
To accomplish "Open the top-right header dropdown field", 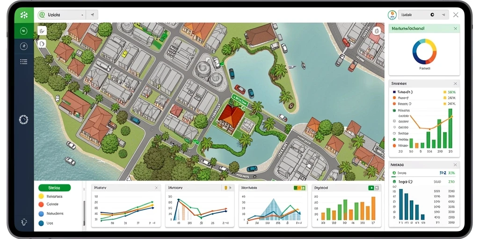I will click(x=423, y=14).
